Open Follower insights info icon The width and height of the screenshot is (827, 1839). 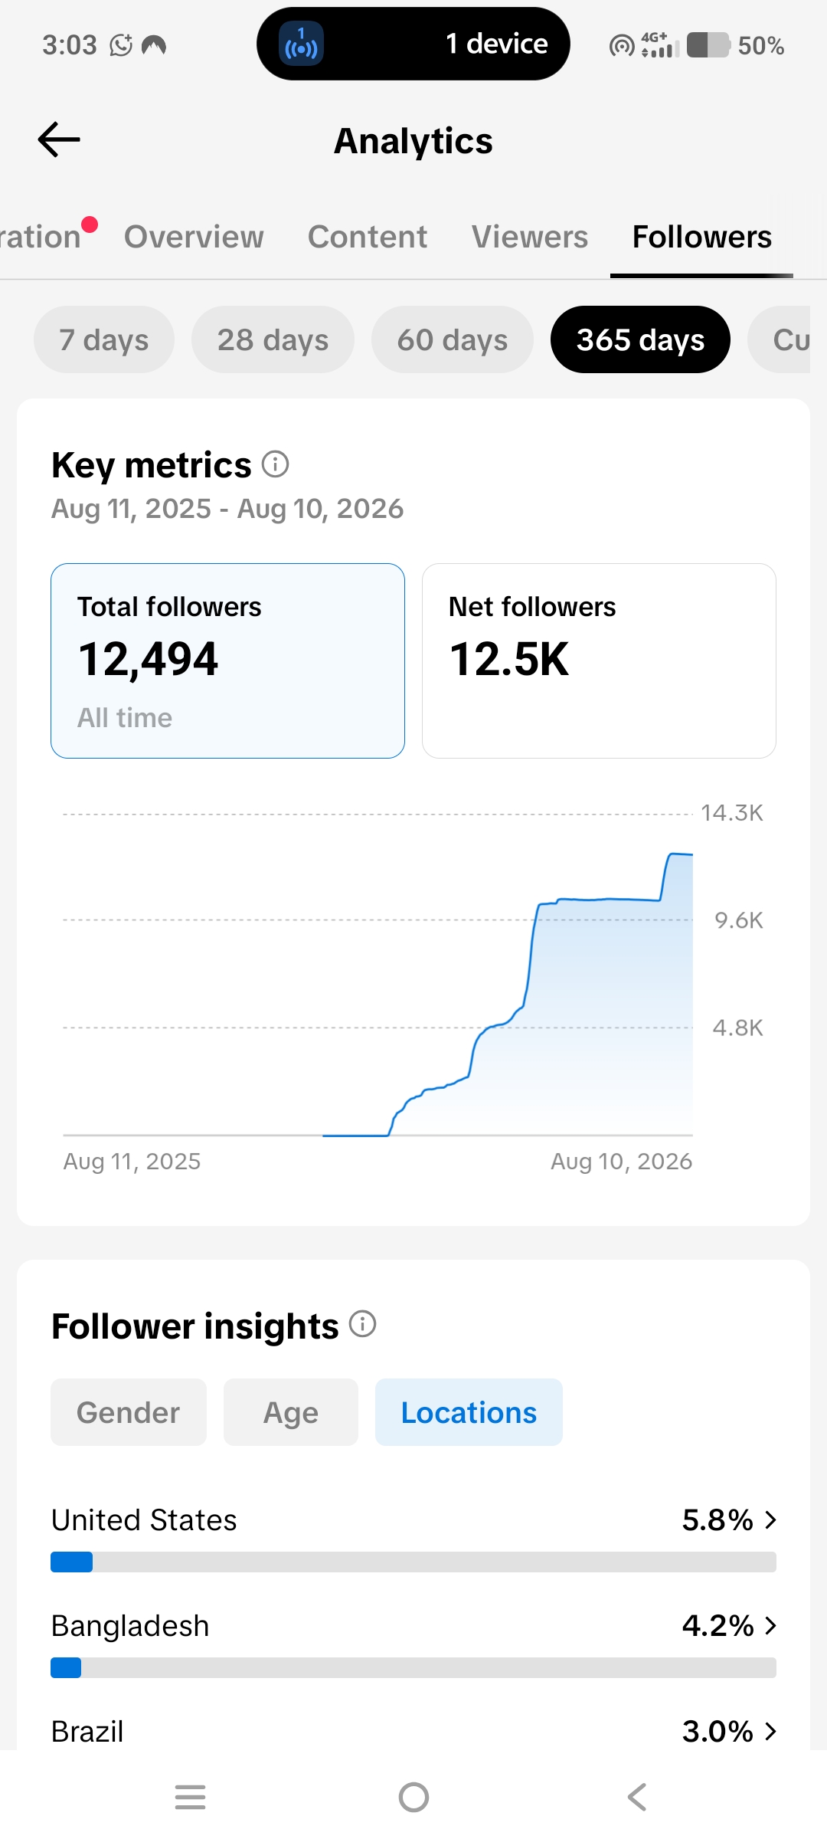tap(362, 1324)
